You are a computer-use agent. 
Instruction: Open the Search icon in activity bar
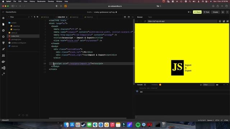pos(3,30)
